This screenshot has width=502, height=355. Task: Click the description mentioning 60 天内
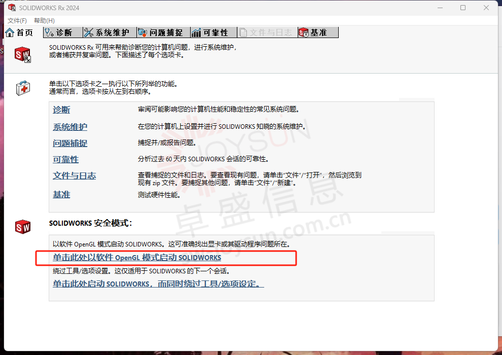click(x=204, y=159)
